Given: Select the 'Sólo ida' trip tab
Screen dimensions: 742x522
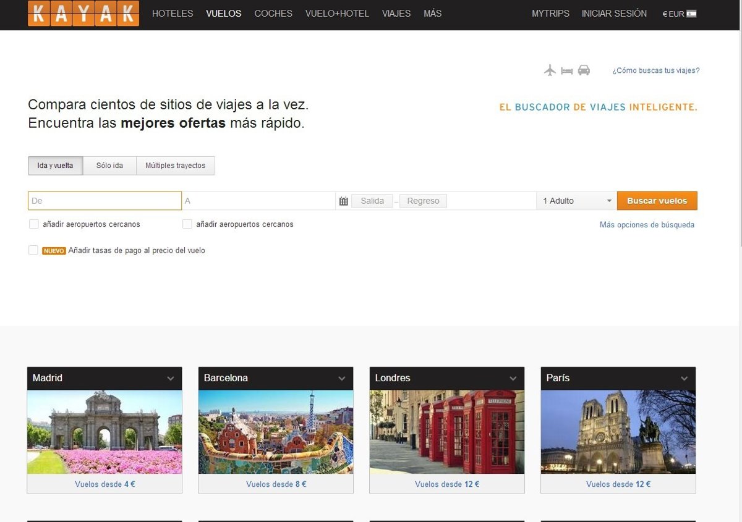Looking at the screenshot, I should pyautogui.click(x=109, y=166).
